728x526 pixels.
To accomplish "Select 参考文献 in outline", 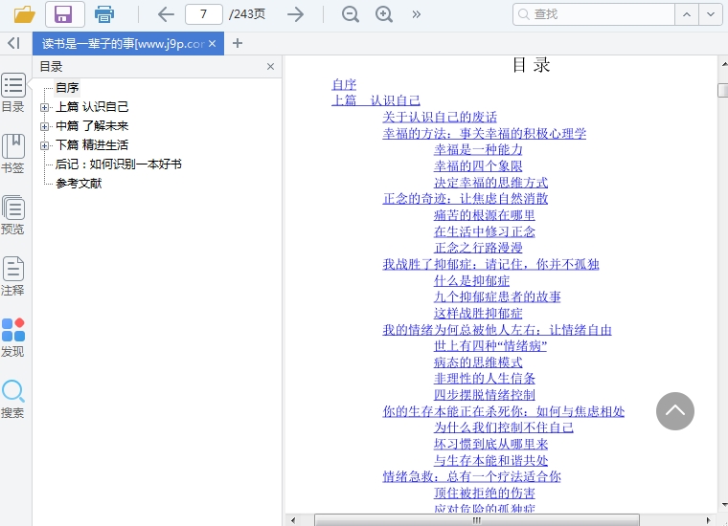I will [79, 183].
